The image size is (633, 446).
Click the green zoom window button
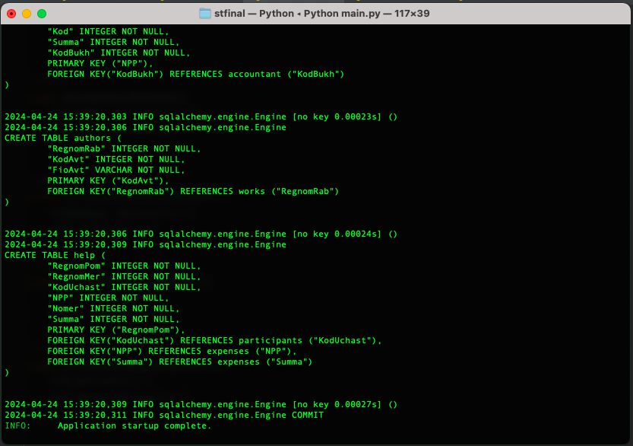[x=42, y=14]
